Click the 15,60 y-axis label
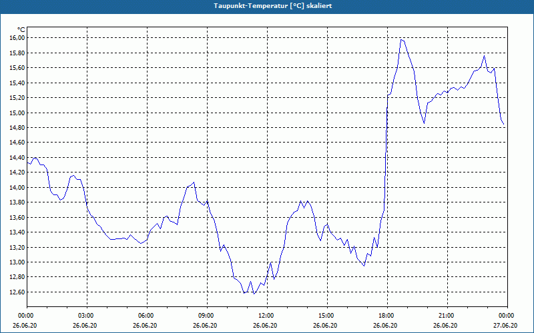Screen dimensions: 534x333 pyautogui.click(x=17, y=68)
